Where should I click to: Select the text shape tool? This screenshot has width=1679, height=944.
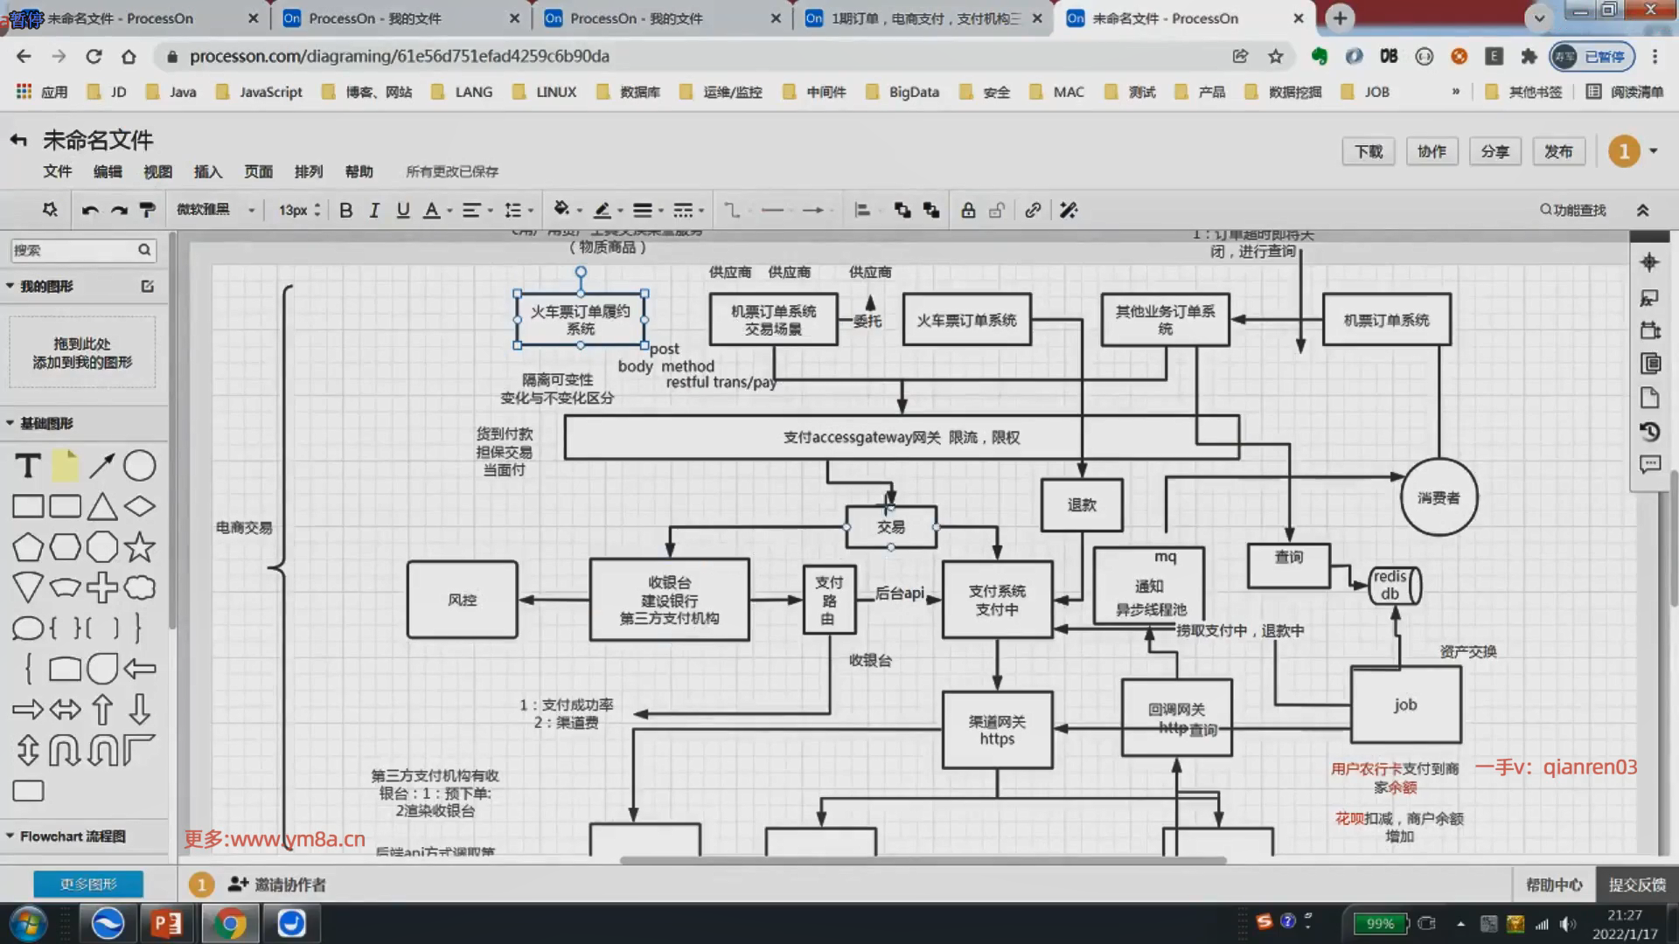(x=28, y=466)
